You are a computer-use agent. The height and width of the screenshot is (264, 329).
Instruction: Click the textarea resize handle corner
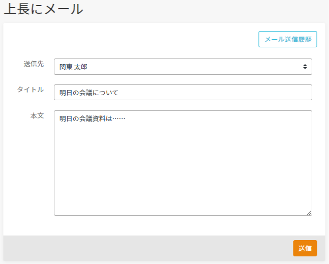(309, 213)
